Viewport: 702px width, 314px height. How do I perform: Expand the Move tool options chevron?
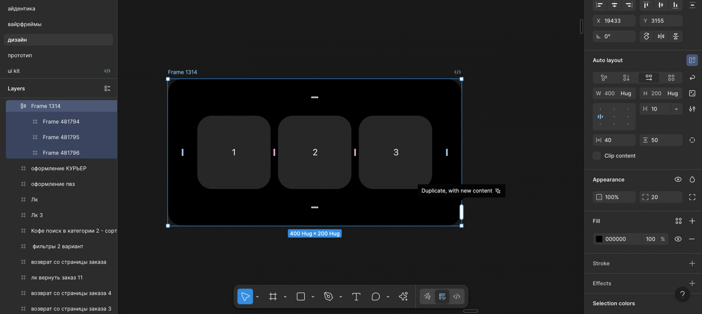click(x=257, y=297)
